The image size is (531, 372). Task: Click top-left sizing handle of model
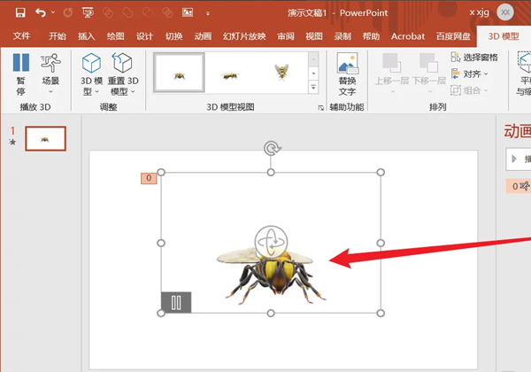[161, 173]
